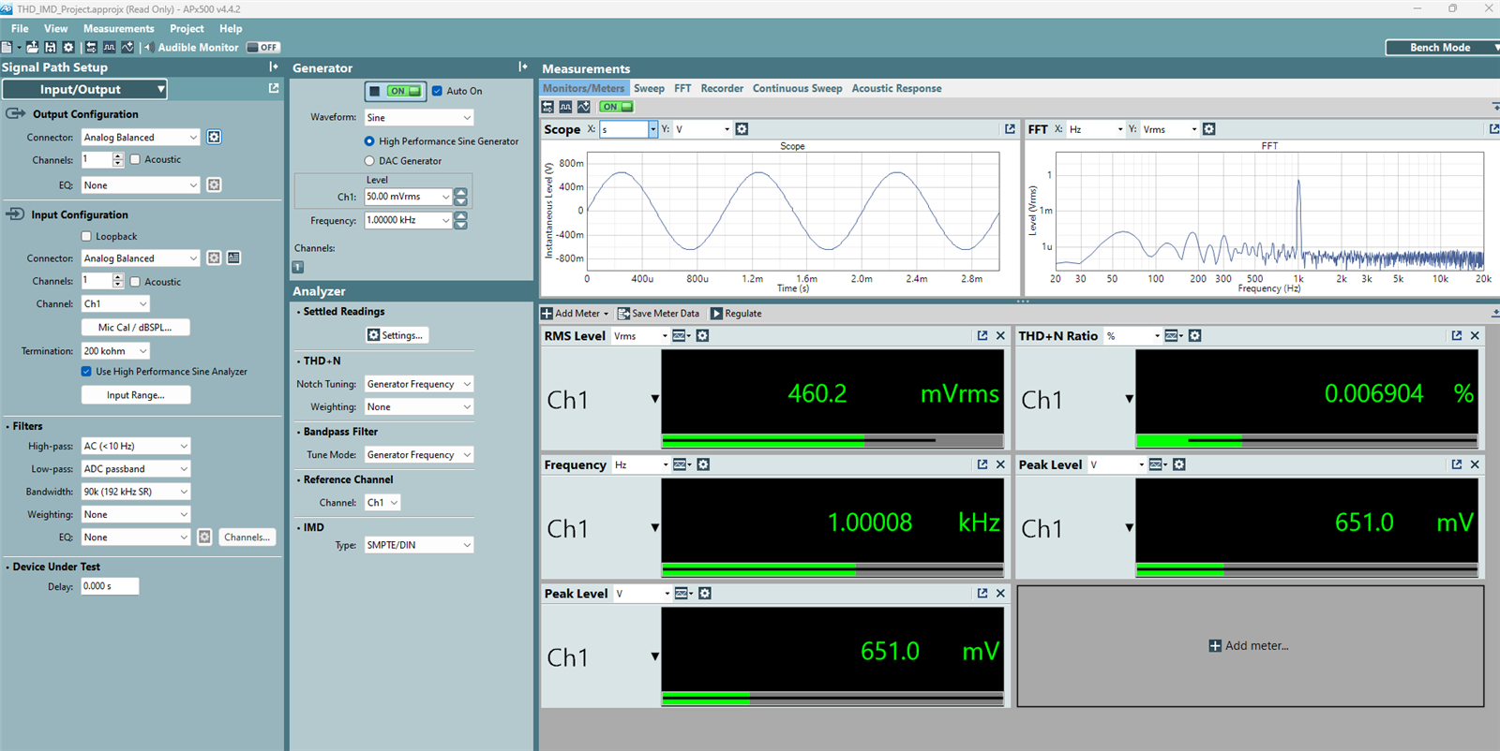Switch to the Acoustic Response tab
The width and height of the screenshot is (1500, 751).
896,88
